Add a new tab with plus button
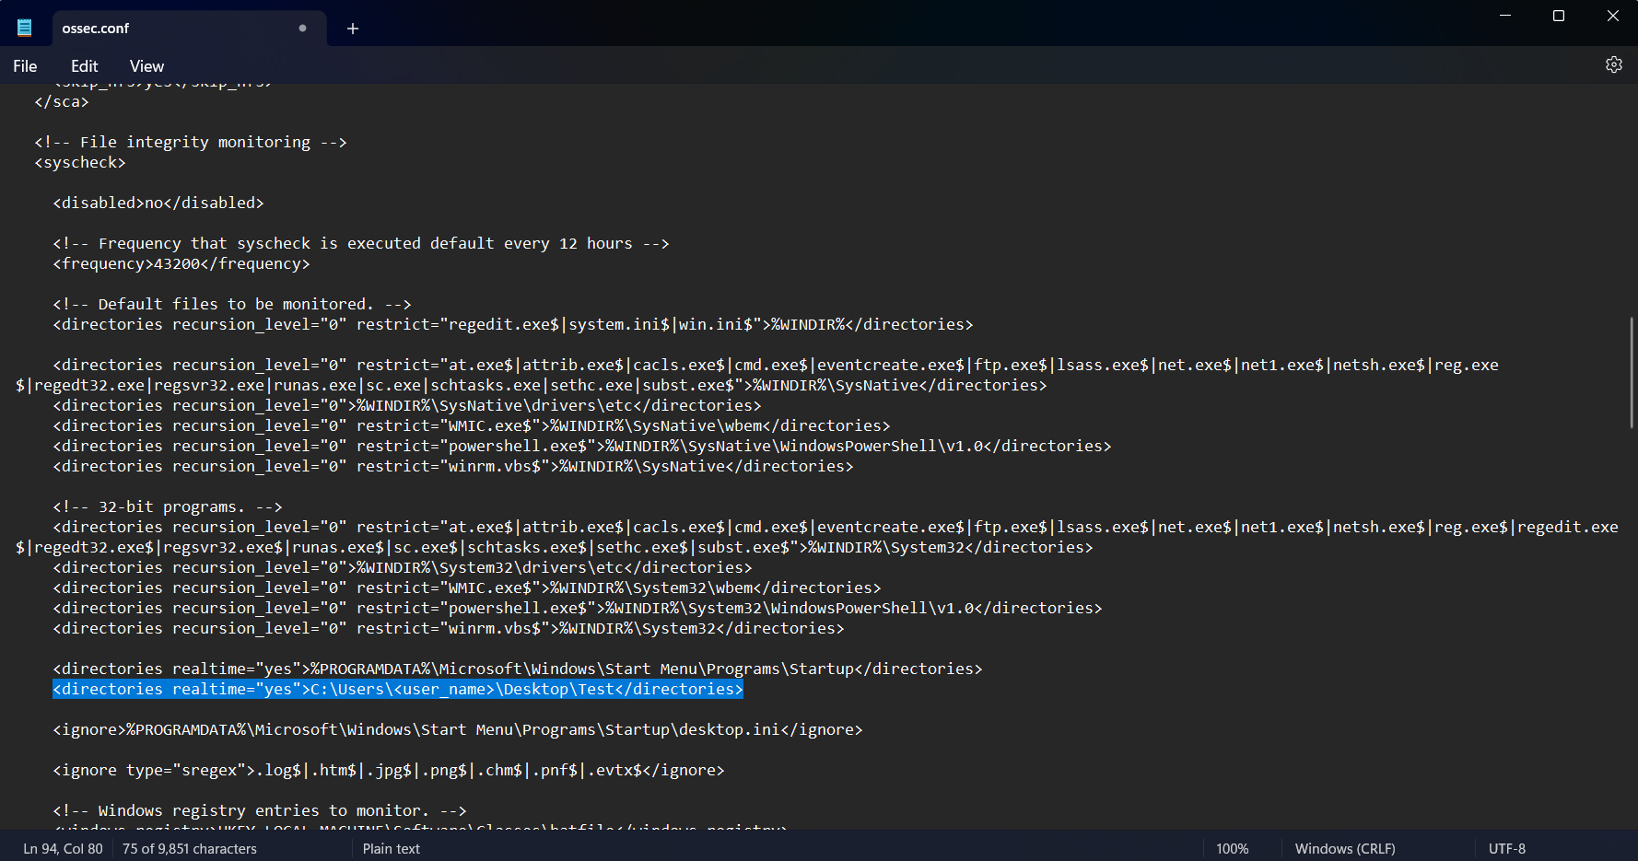This screenshot has height=861, width=1638. 353,29
